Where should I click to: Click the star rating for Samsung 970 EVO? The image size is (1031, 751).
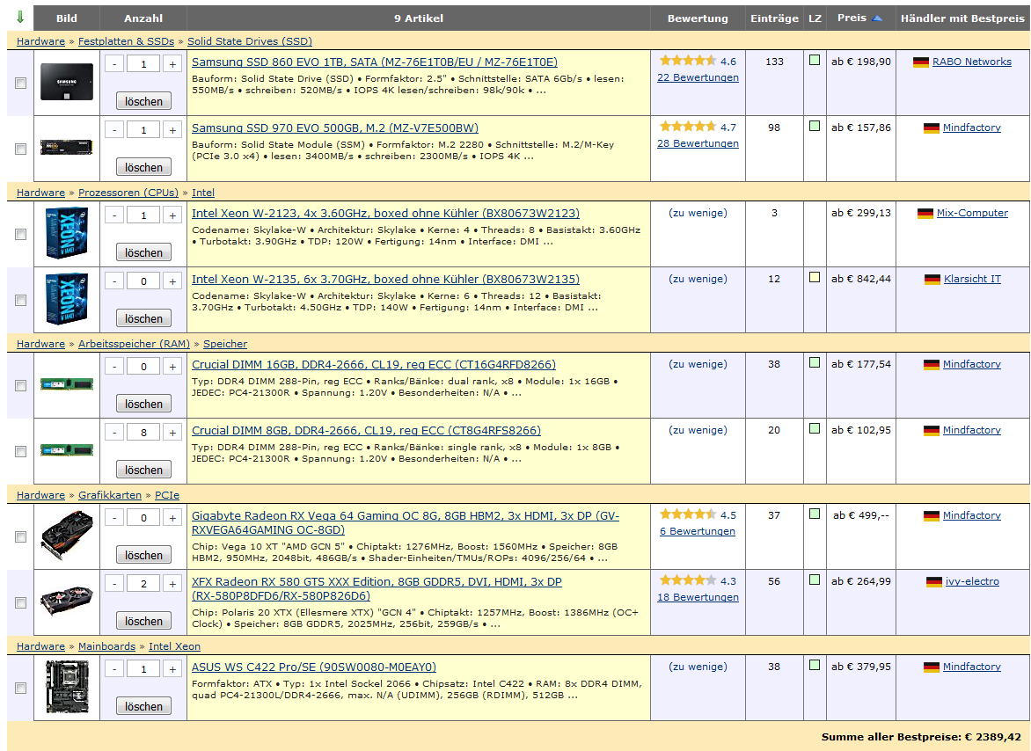pyautogui.click(x=688, y=128)
